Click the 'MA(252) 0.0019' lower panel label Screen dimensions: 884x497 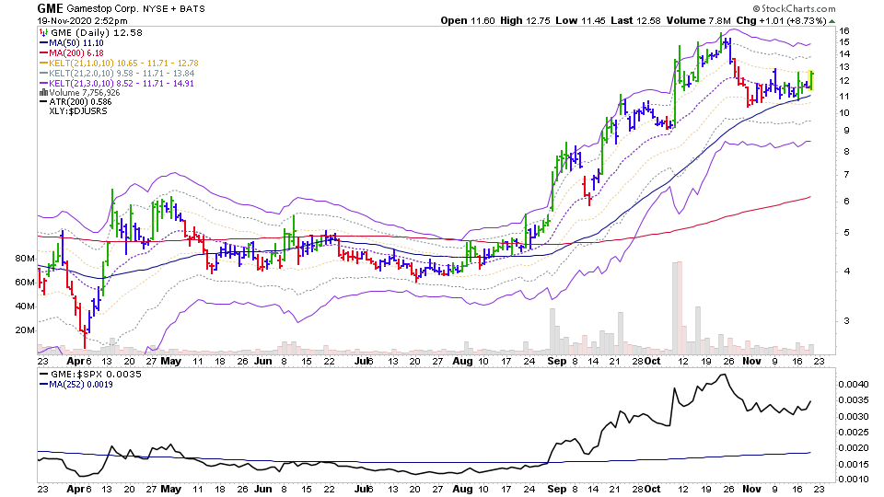[x=81, y=385]
